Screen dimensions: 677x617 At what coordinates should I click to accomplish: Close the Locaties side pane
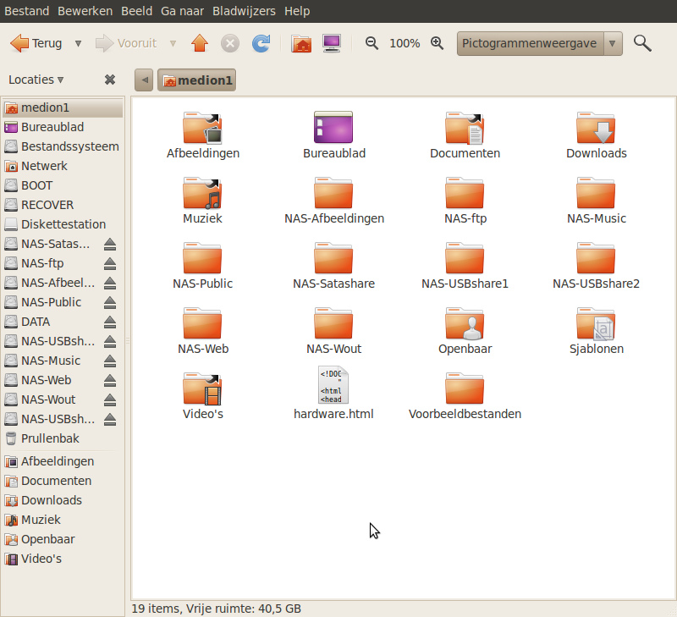(x=110, y=80)
